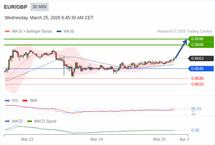Click the MA 50 legend blue swatch
This screenshot has height=145, width=215.
click(x=59, y=32)
